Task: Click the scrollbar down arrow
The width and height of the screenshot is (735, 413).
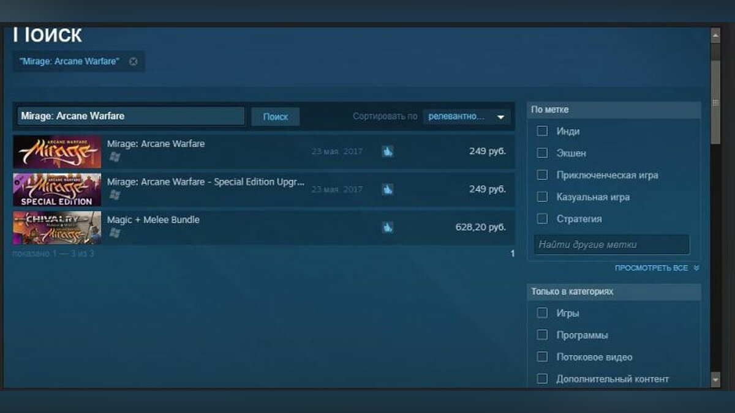Action: click(x=715, y=380)
